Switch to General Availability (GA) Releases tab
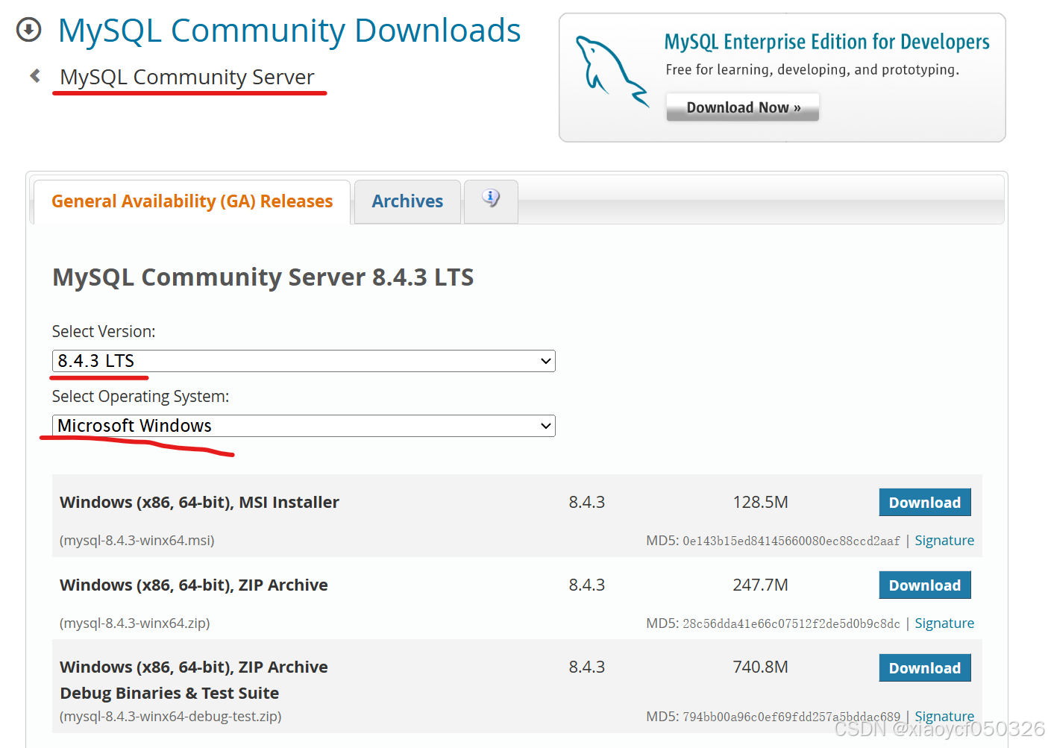1048x748 pixels. 192,201
